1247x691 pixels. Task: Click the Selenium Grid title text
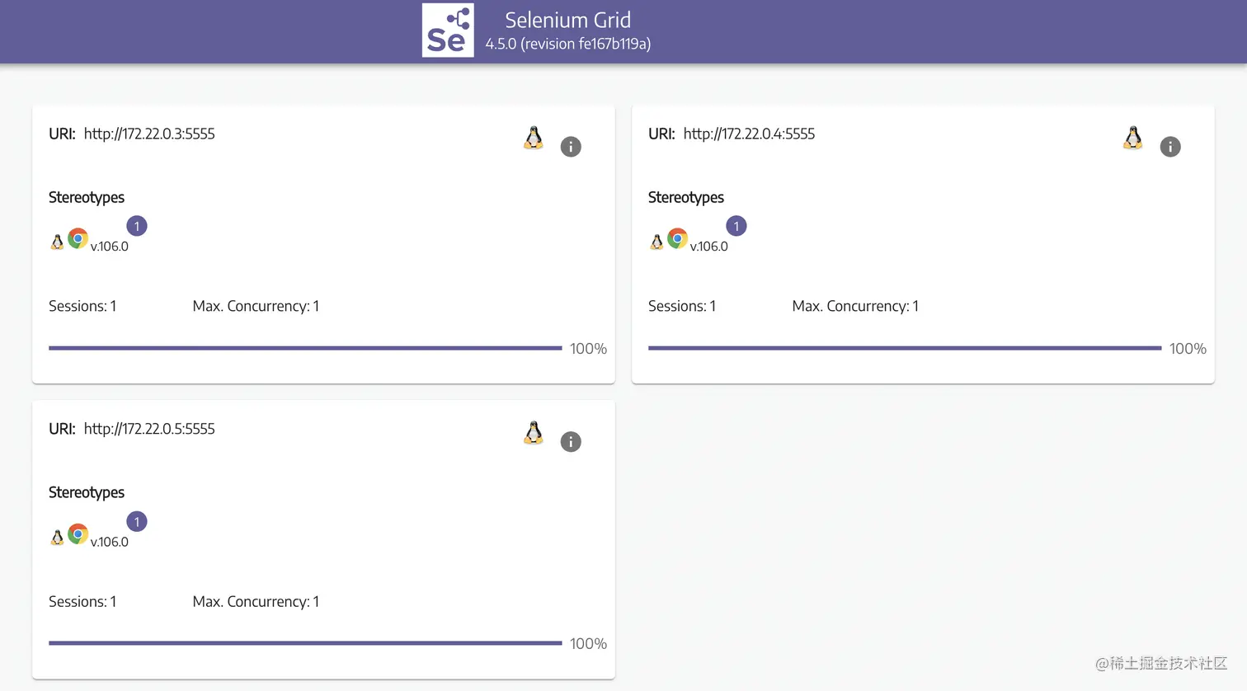[568, 20]
